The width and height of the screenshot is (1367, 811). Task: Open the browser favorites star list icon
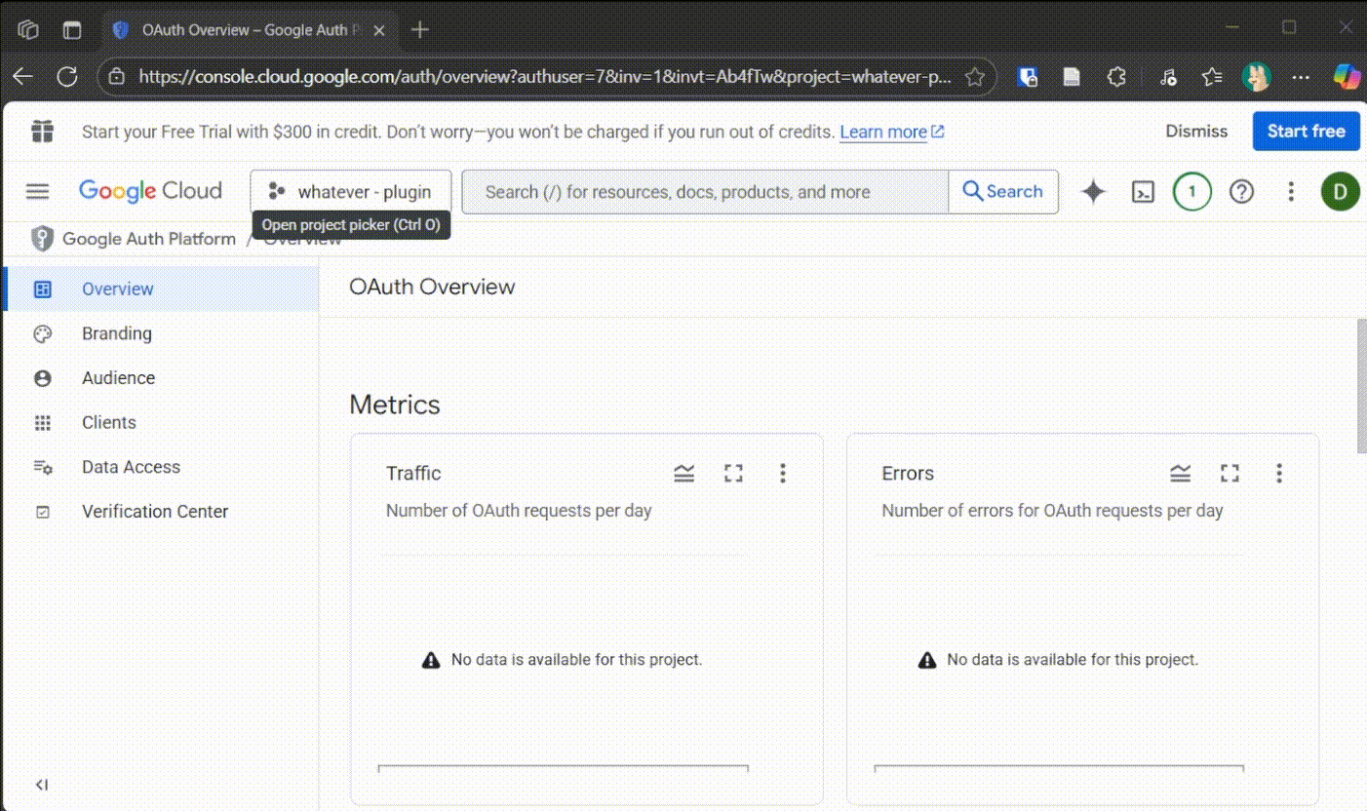point(1212,77)
